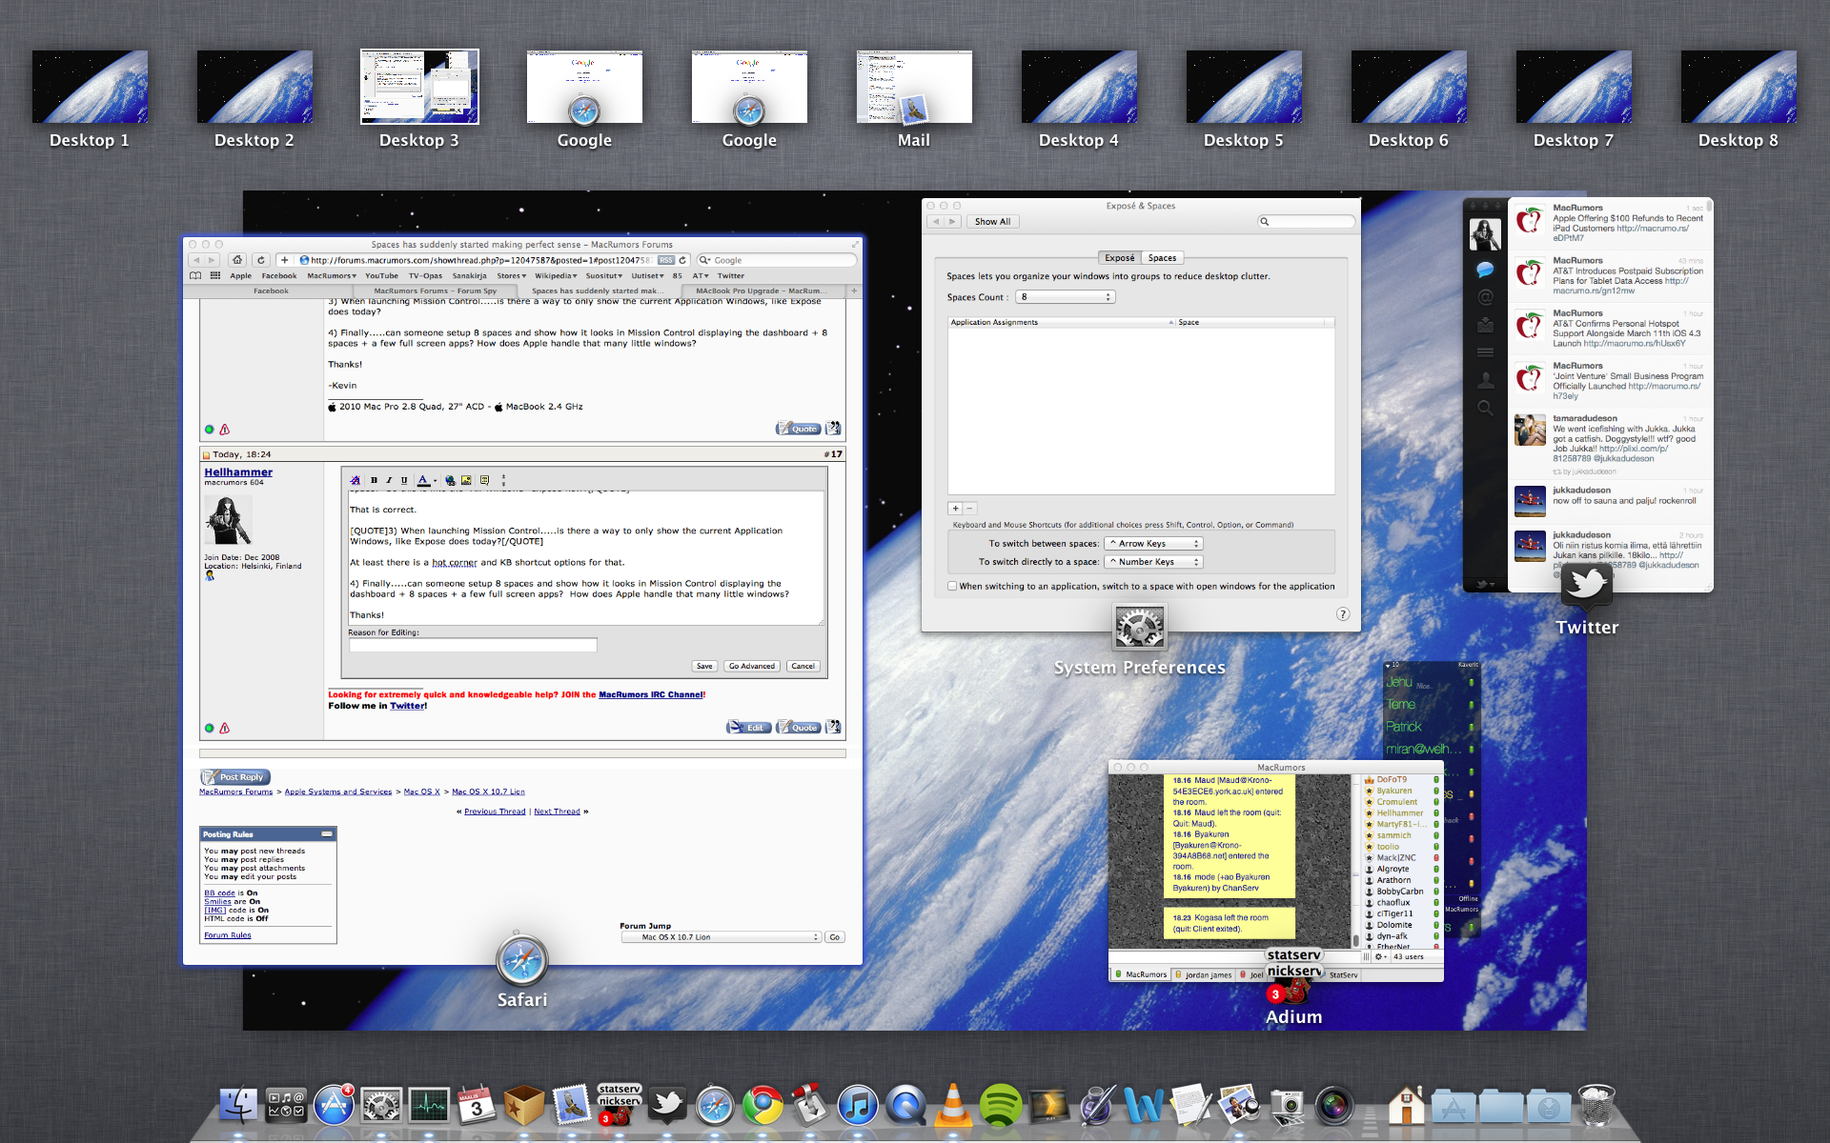Expand 'To switch between spaces' Arrow Keys popup
Viewport: 1830px width, 1143px height.
point(1153,544)
